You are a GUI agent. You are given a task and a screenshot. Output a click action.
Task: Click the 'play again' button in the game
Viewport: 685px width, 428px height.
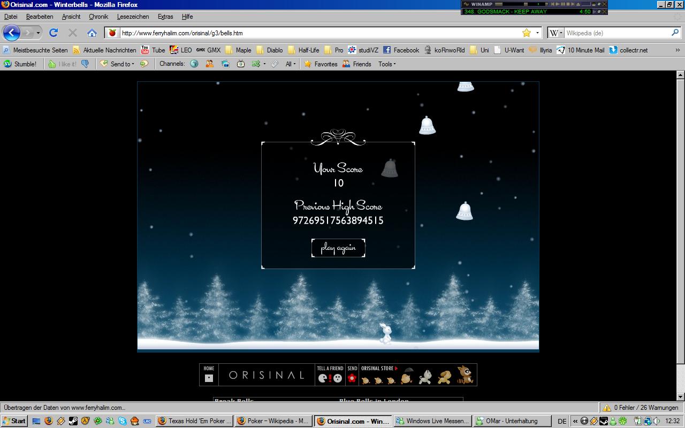[338, 248]
